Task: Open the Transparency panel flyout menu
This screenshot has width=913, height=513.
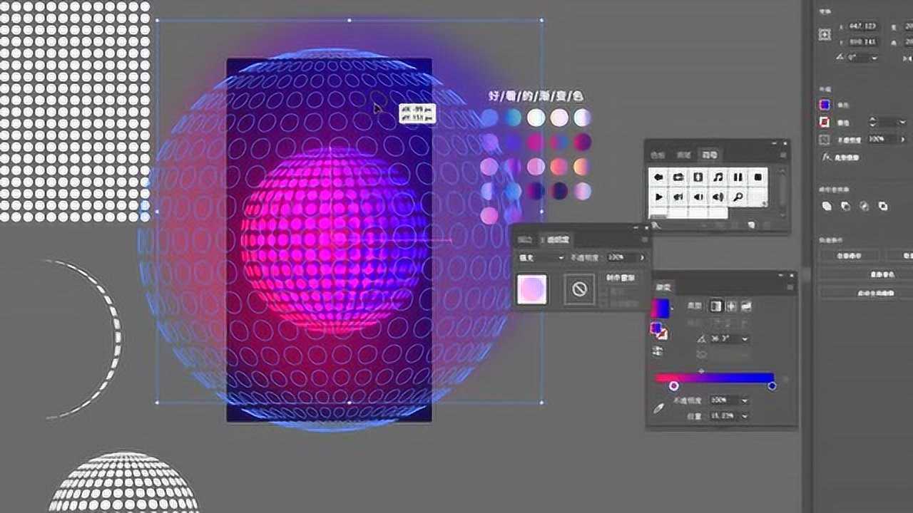Action: click(x=645, y=240)
